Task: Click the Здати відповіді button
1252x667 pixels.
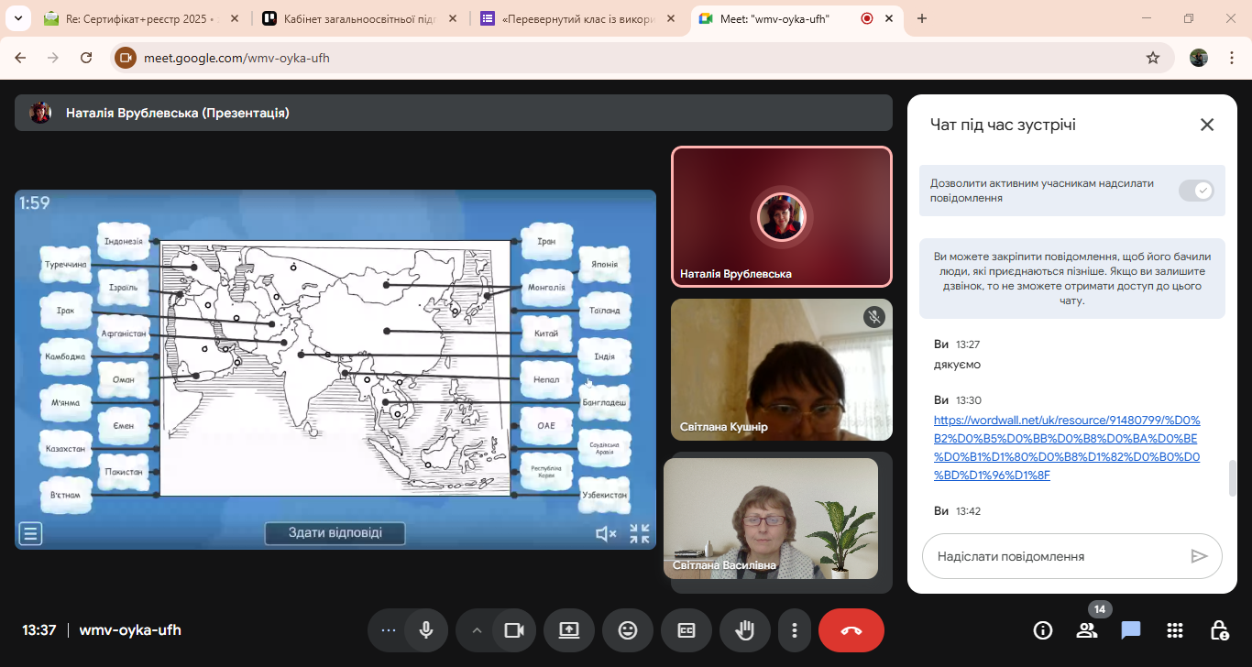Action: [335, 533]
